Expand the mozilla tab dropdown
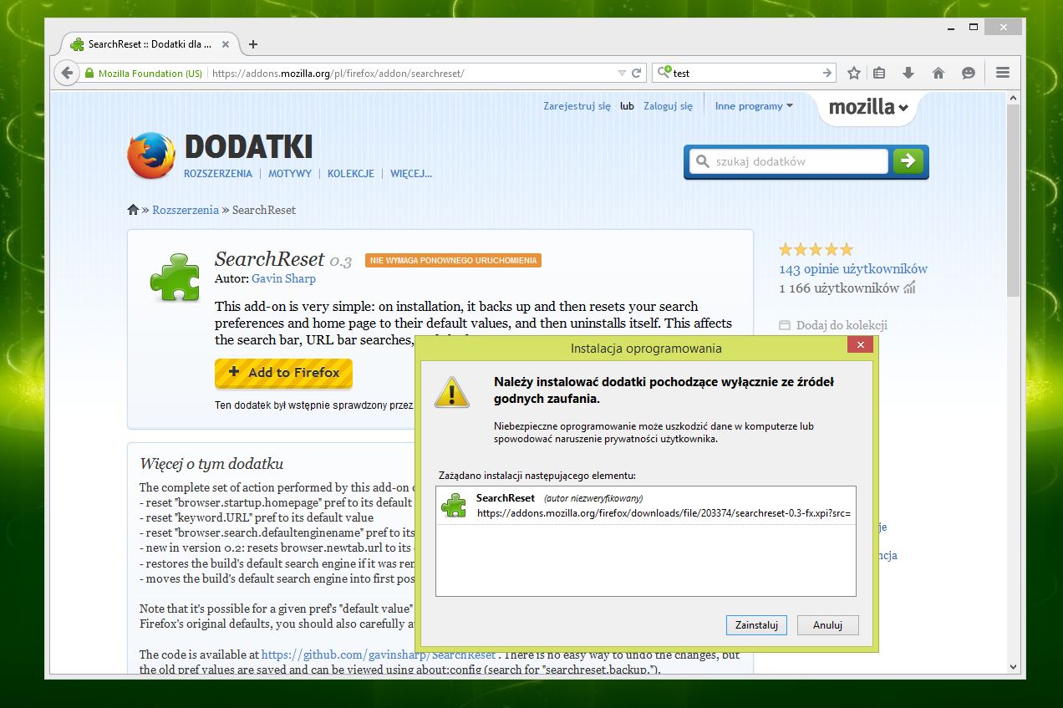This screenshot has height=708, width=1063. [867, 107]
